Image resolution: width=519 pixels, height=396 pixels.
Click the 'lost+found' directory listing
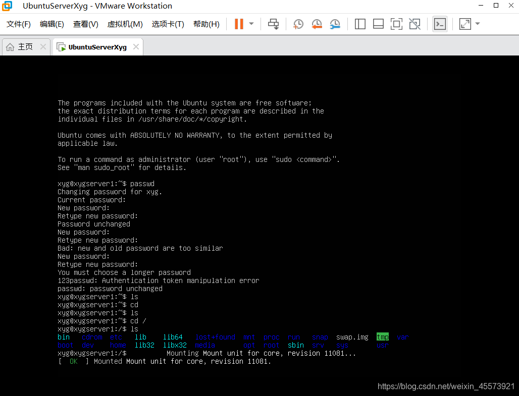click(215, 337)
